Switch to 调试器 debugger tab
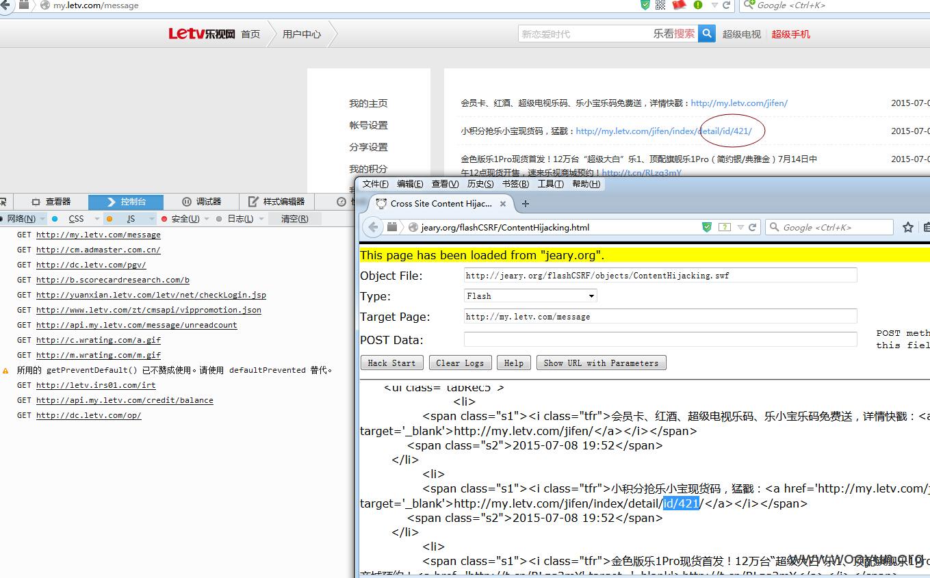 coord(201,202)
